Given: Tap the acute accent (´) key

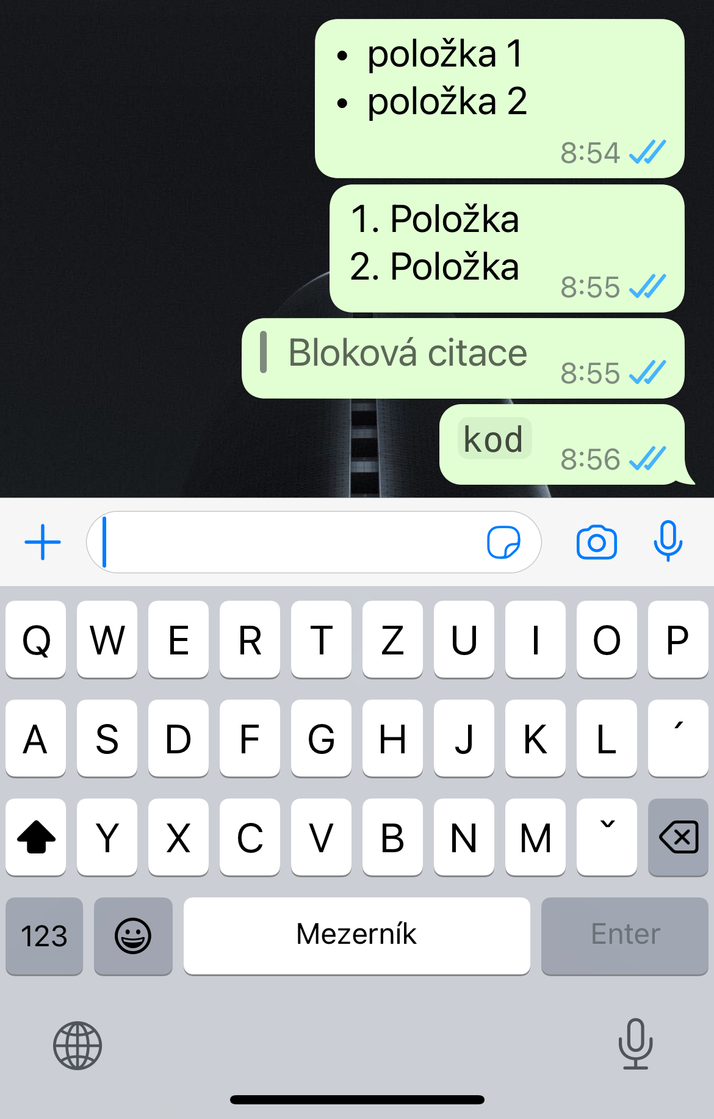Looking at the screenshot, I should coord(678,738).
